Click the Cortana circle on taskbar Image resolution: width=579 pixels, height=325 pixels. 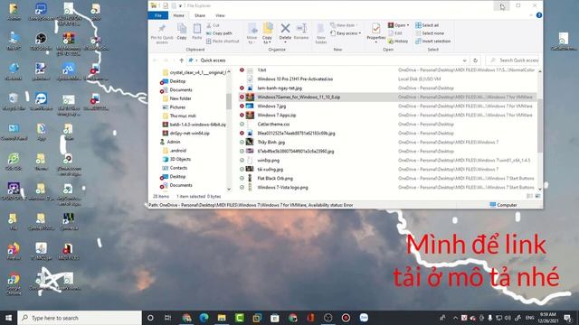[x=150, y=318]
